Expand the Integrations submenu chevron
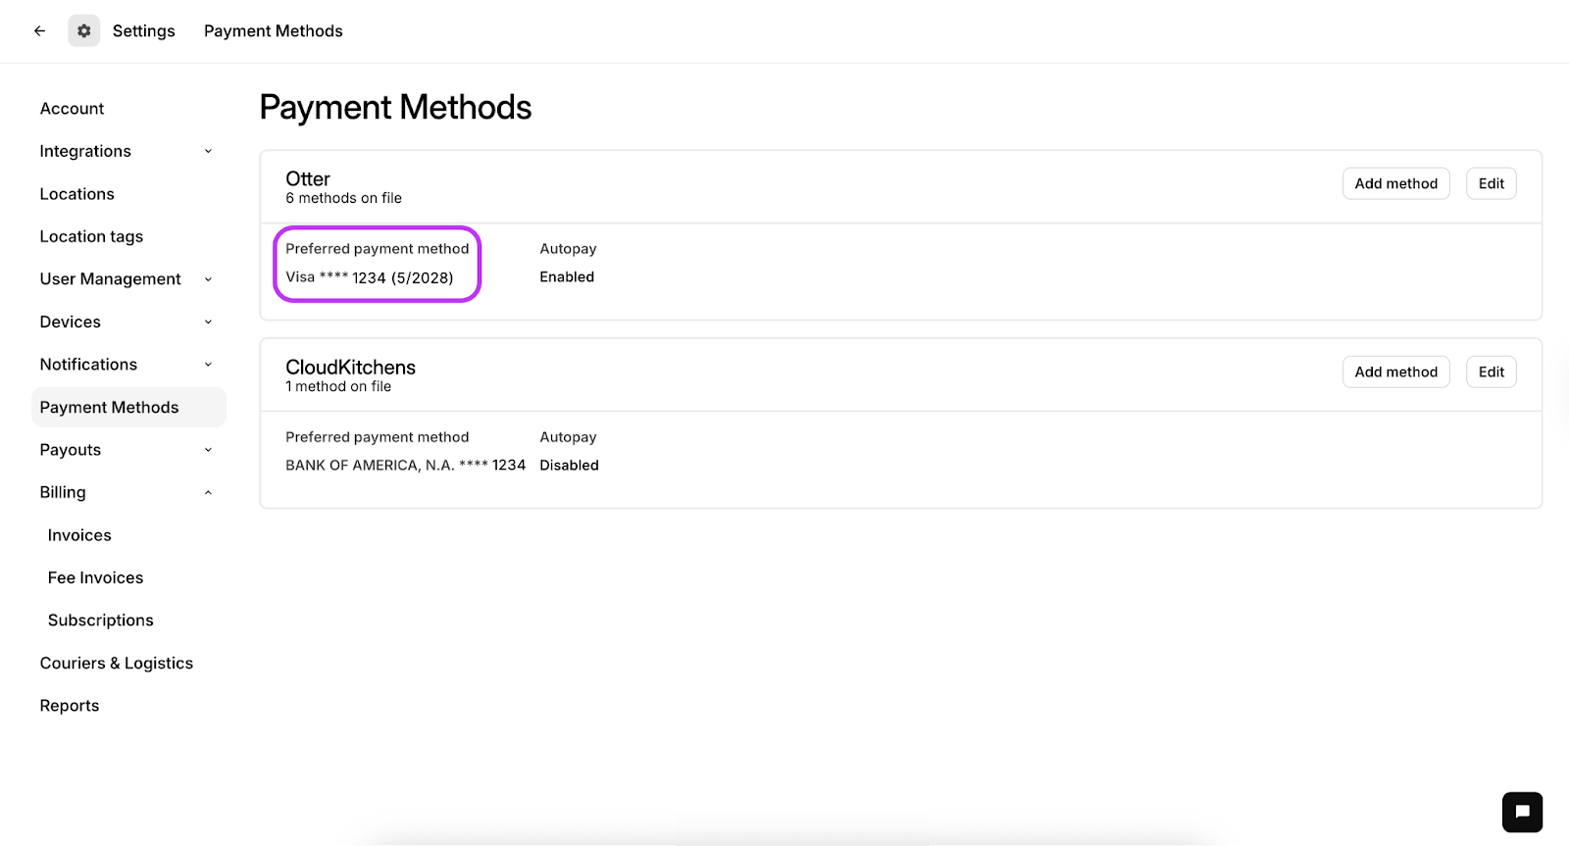The height and width of the screenshot is (846, 1569). (208, 151)
